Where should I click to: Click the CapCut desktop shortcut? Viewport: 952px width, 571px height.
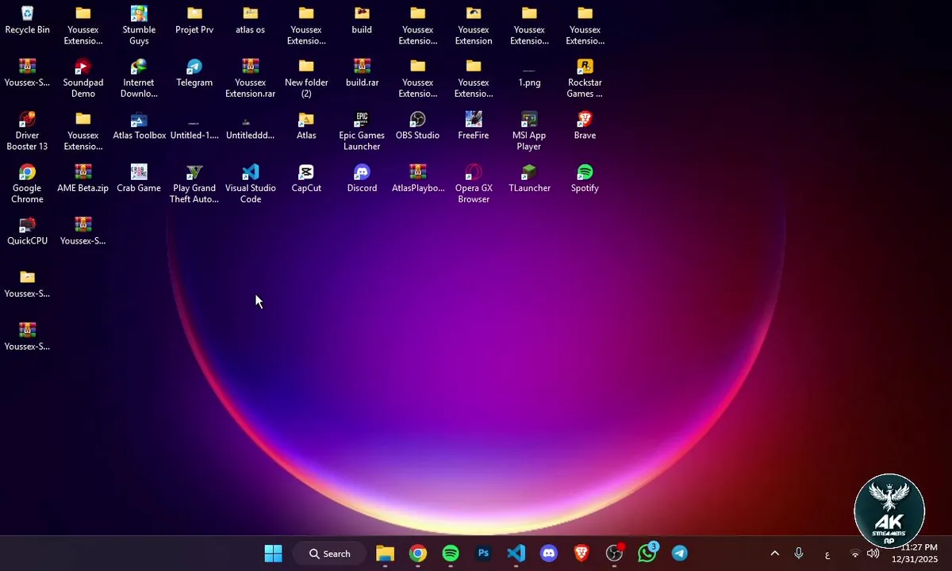point(306,179)
